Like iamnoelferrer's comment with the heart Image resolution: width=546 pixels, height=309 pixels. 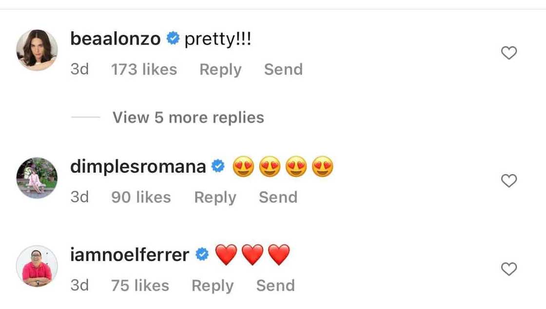509,269
